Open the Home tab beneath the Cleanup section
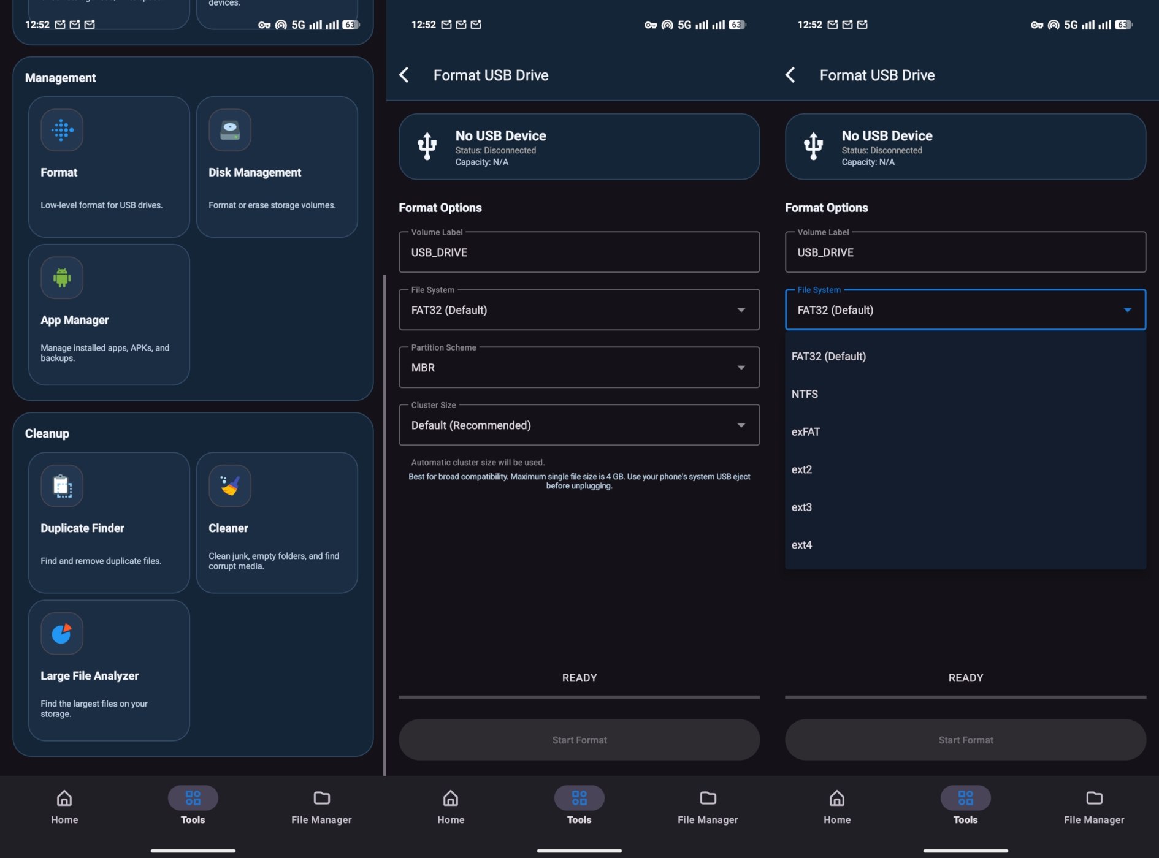 click(64, 806)
